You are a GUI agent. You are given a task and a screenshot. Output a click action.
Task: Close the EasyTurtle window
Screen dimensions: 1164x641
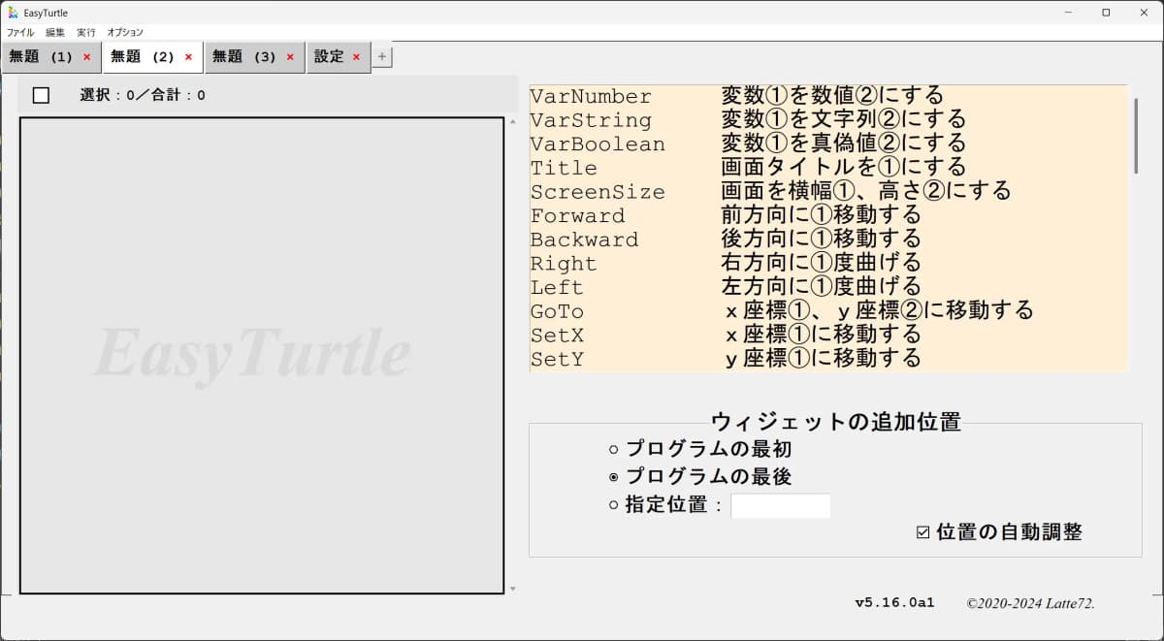tap(1145, 13)
